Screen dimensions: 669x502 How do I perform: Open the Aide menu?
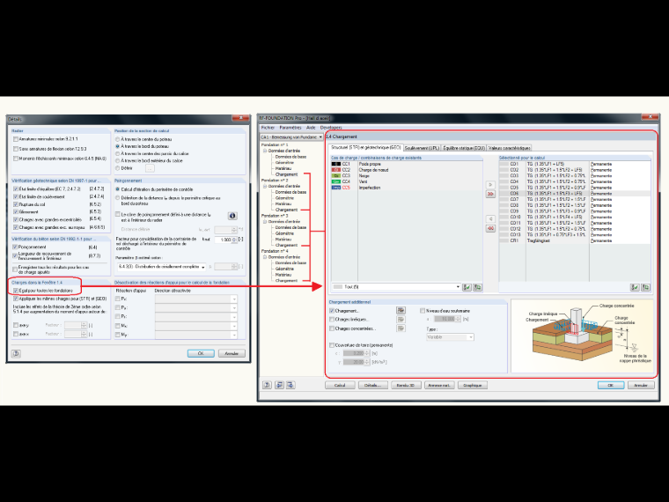(311, 128)
